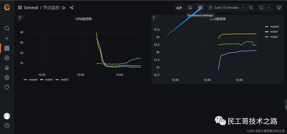Change node2 color swatch in memory legend
The width and height of the screenshot is (287, 134).
pyautogui.click(x=267, y=37)
